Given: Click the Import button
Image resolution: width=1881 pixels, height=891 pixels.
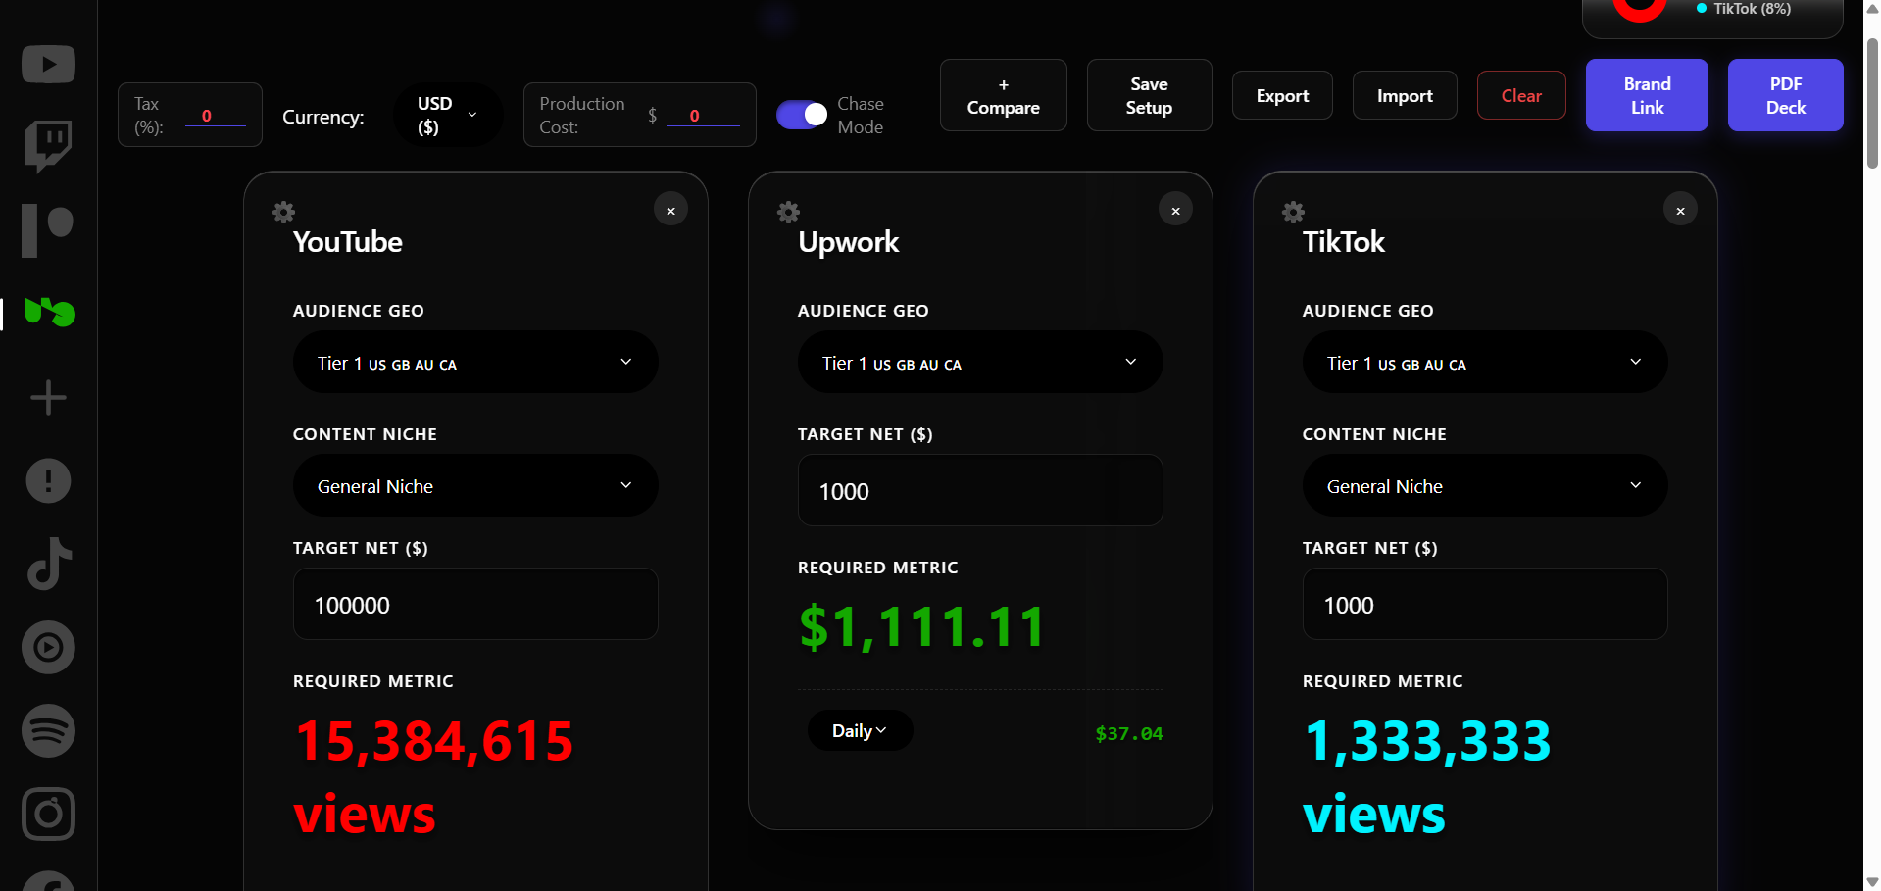Looking at the screenshot, I should click(1405, 95).
